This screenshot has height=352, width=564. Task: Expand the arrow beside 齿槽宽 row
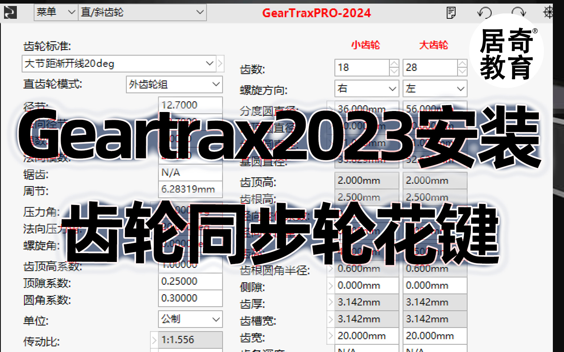(x=331, y=319)
